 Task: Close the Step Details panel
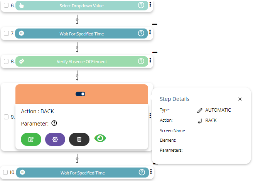point(240,99)
